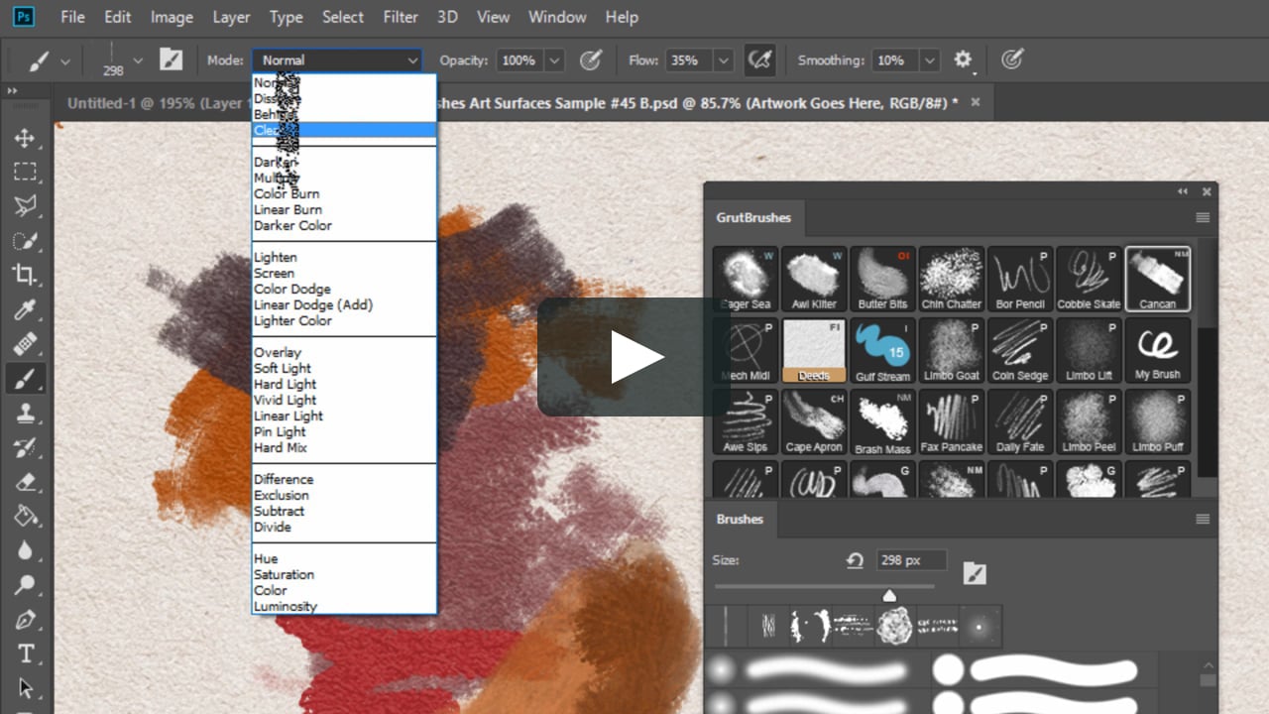Play the video with center button
1269x714 pixels.
pyautogui.click(x=635, y=357)
